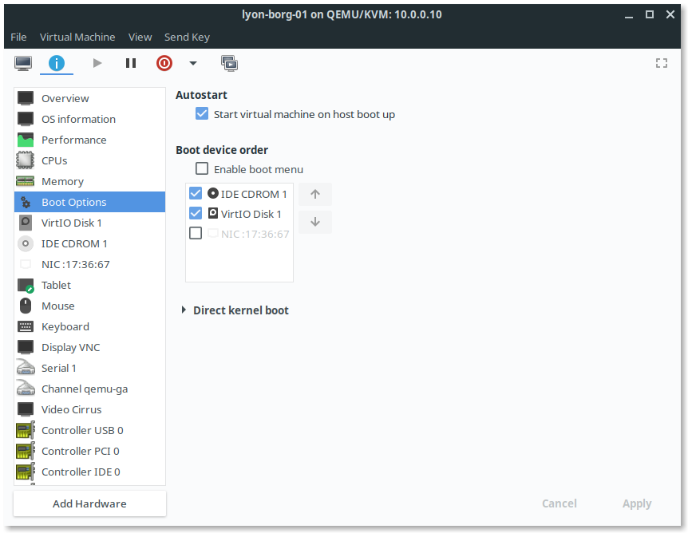Pause the virtual machine
Screen dimensions: 688x533
click(x=131, y=63)
